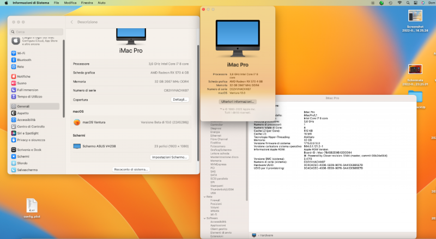Select Thunderbolt/USB4 in System Information list
Viewport: 436px width, 239px height.
(x=222, y=189)
